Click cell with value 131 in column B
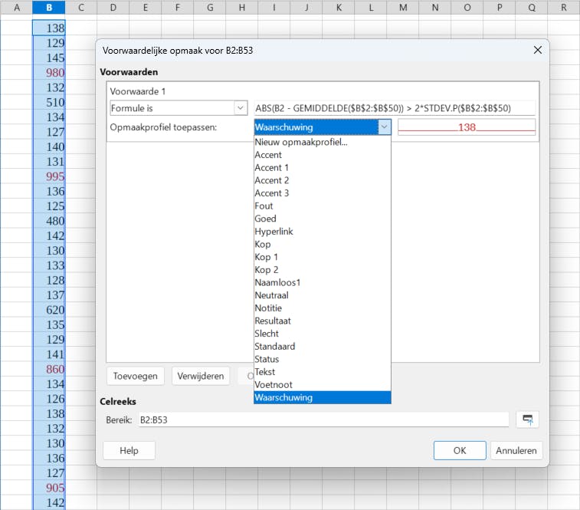Viewport: 580px width, 510px height. pos(49,162)
